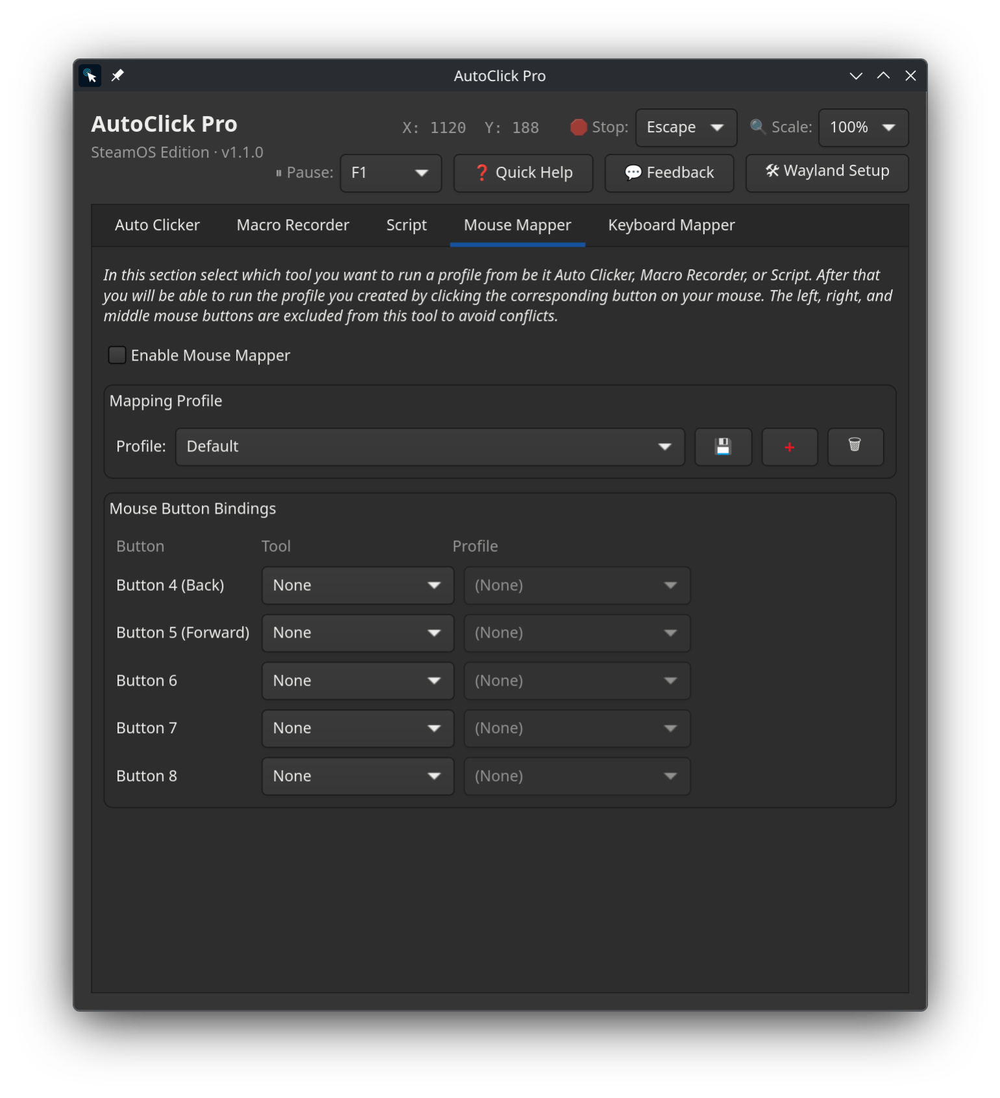The image size is (1000, 1098).
Task: Switch to the Auto Clicker tab
Action: pos(157,225)
